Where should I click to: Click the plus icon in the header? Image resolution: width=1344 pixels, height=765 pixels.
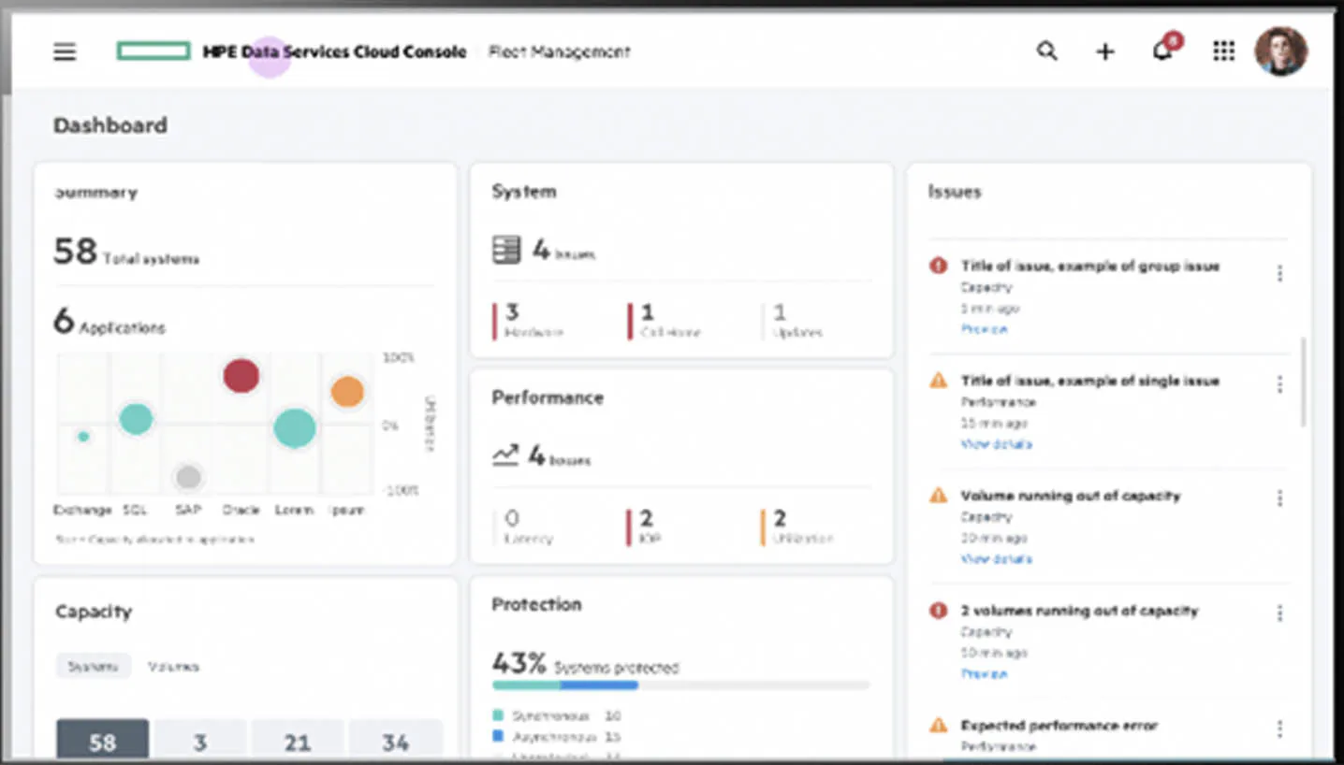tap(1105, 51)
